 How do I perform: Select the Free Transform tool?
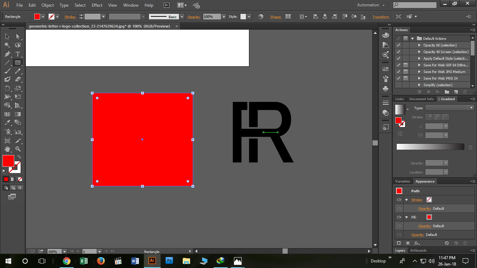point(18,97)
